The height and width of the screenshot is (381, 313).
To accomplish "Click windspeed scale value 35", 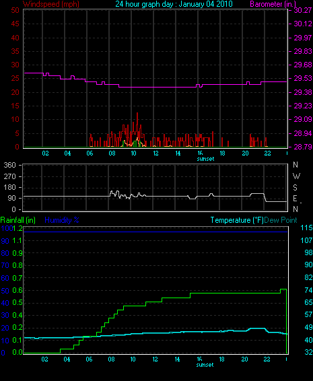I will 15,51.
